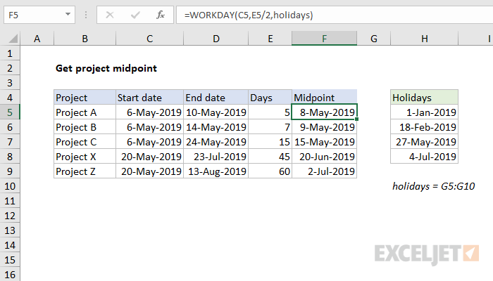The height and width of the screenshot is (281, 493).
Task: Click holiday cell 18-Feb-2019
Action: pos(425,127)
